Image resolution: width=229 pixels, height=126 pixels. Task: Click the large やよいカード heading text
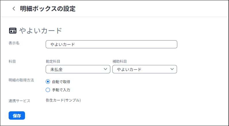41,31
